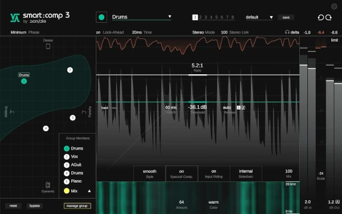Toggle Input Riding on/off
This screenshot has width=342, height=214.
[x=214, y=173]
